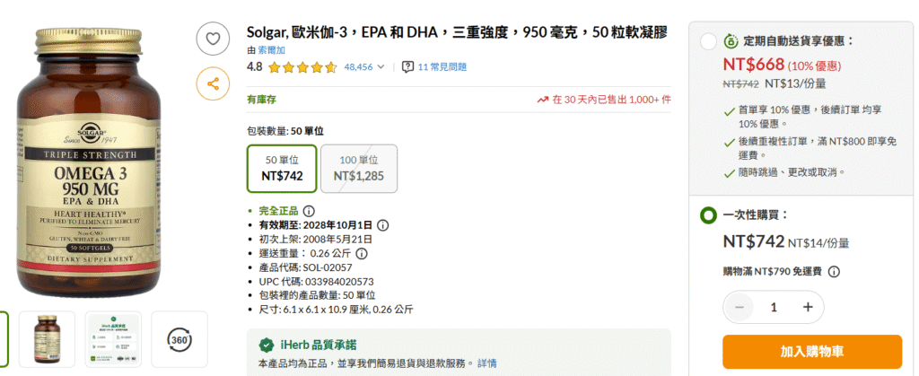This screenshot has height=376, width=919.
Task: Show info icon beside expiry date 2028年10月1日
Action: pyautogui.click(x=382, y=225)
